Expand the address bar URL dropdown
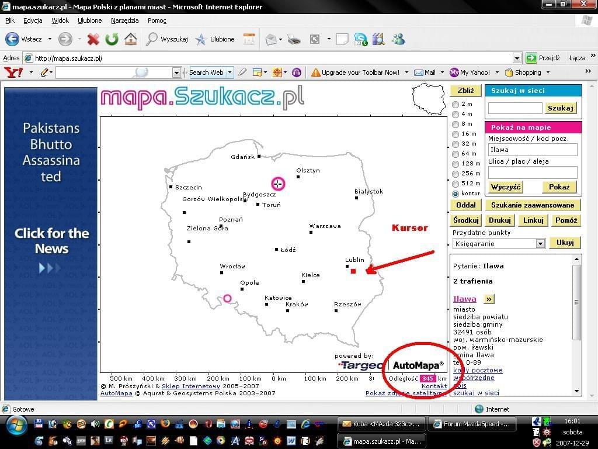 pyautogui.click(x=517, y=58)
